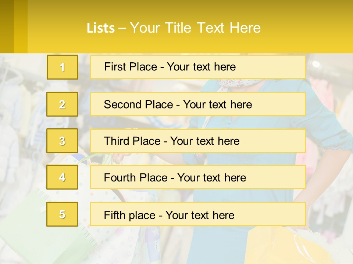Click the number 1 box
The image size is (353, 264).
pyautogui.click(x=63, y=67)
